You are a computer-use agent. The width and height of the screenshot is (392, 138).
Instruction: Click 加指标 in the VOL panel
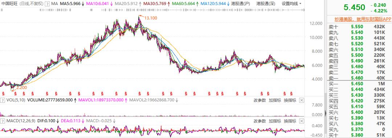(x=275, y=100)
